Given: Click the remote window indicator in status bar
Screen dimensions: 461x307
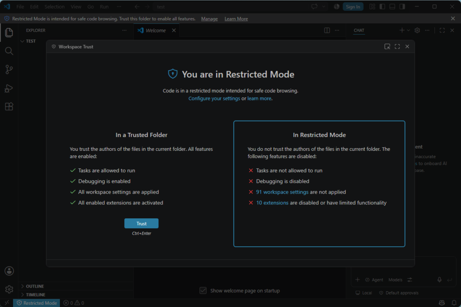Looking at the screenshot, I should pyautogui.click(x=6, y=302).
